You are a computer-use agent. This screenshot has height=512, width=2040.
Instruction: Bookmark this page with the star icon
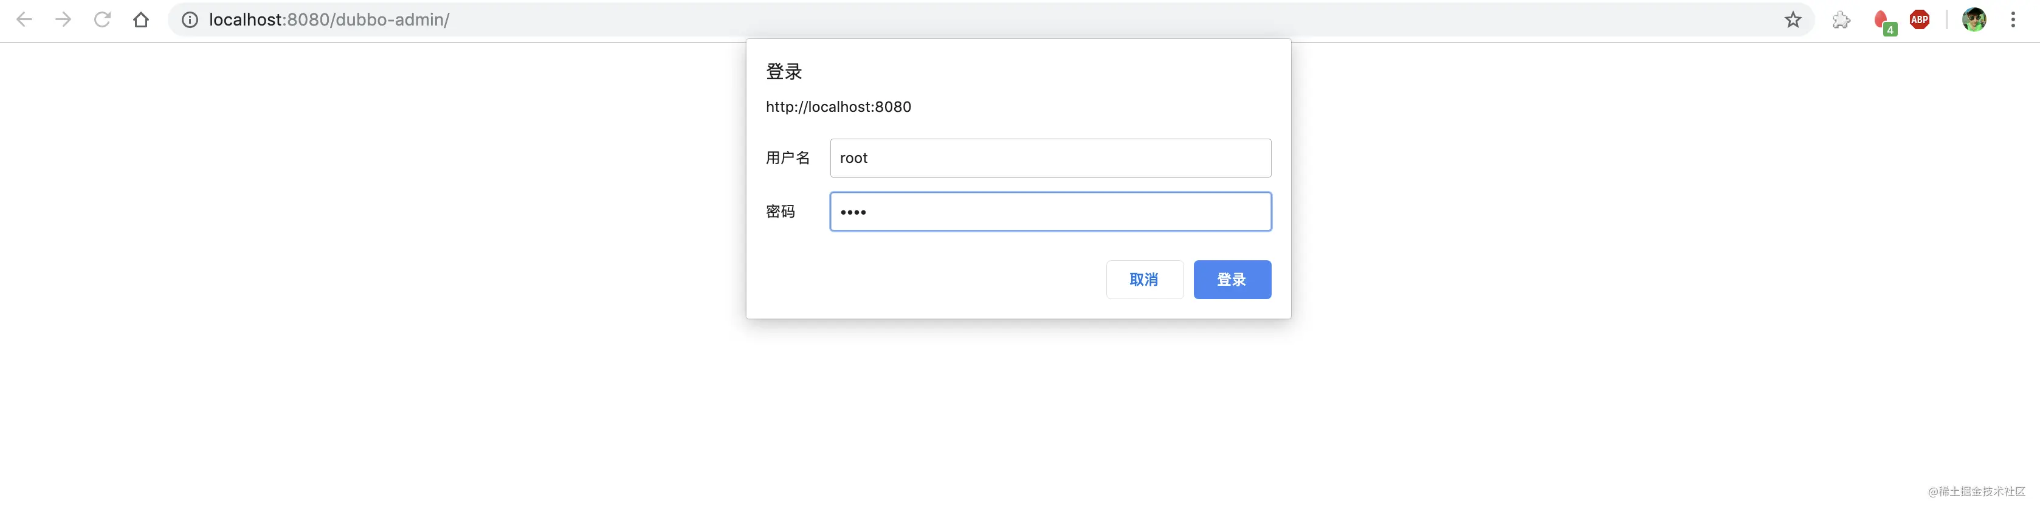click(x=1793, y=20)
